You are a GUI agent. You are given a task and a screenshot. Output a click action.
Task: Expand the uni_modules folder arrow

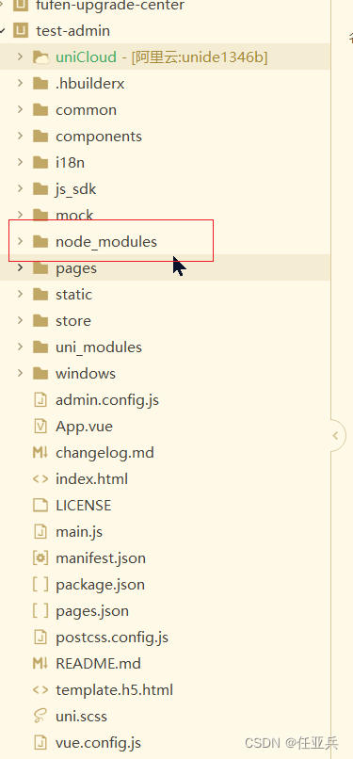click(20, 347)
